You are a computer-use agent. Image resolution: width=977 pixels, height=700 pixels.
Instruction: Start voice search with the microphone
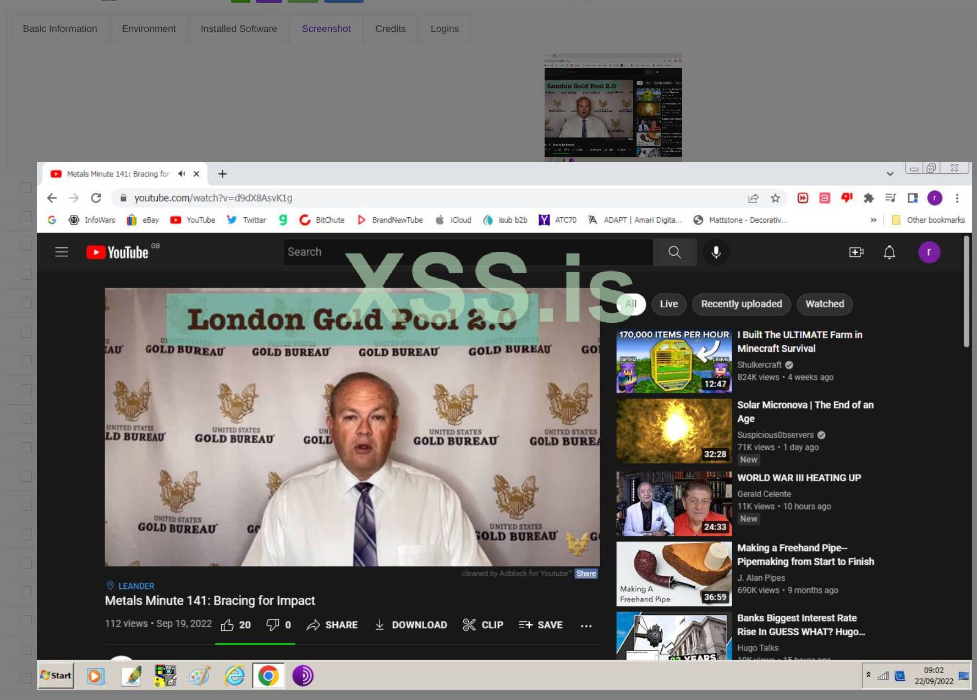(x=716, y=252)
